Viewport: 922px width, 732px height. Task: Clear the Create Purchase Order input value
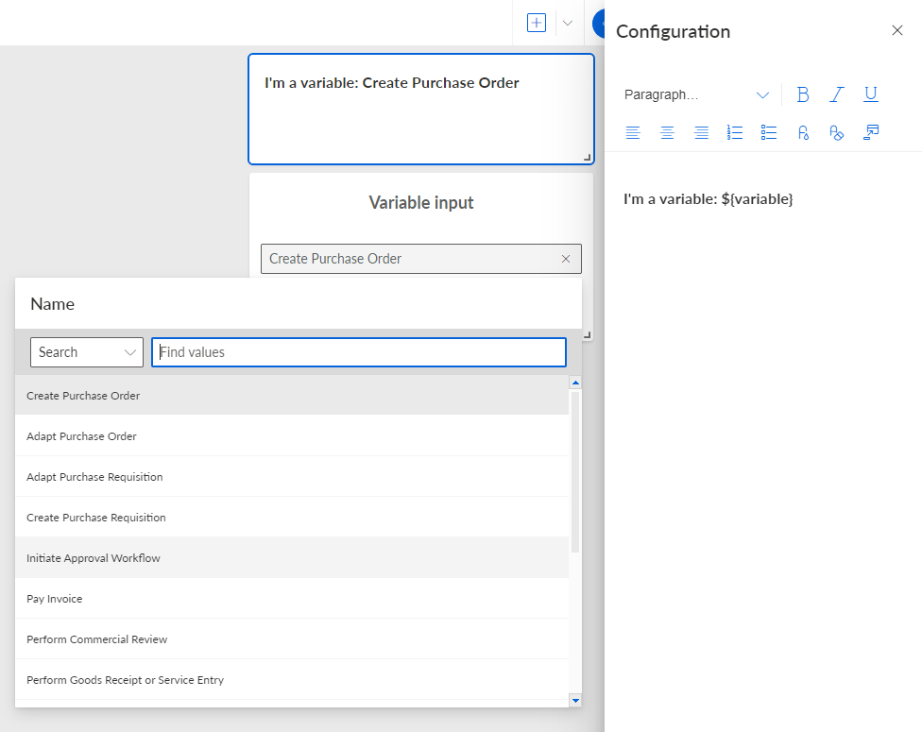point(566,259)
